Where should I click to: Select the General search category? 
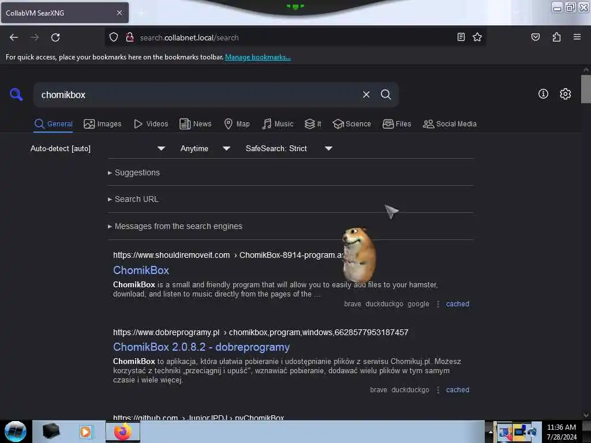click(x=53, y=124)
